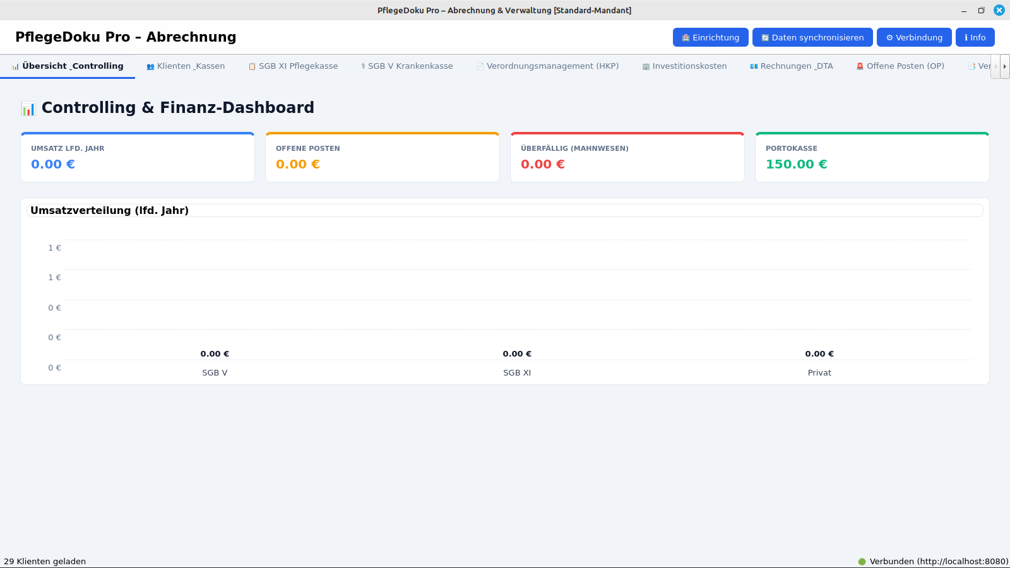The width and height of the screenshot is (1010, 568).
Task: Click the Rechnungen_DTA money icon
Action: tap(754, 66)
